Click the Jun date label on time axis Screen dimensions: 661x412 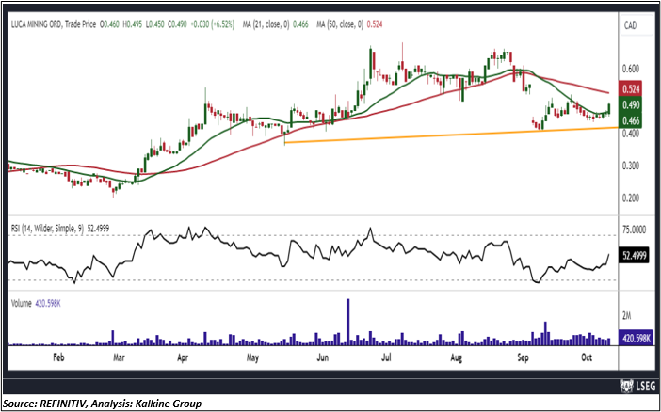pyautogui.click(x=322, y=358)
